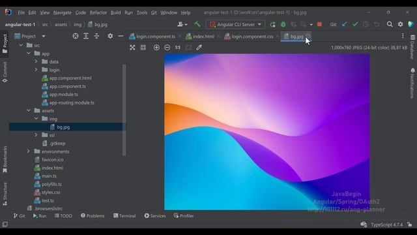417x235 pixels.
Task: Click TypeScript 4.7.4 in status bar
Action: click(386, 225)
